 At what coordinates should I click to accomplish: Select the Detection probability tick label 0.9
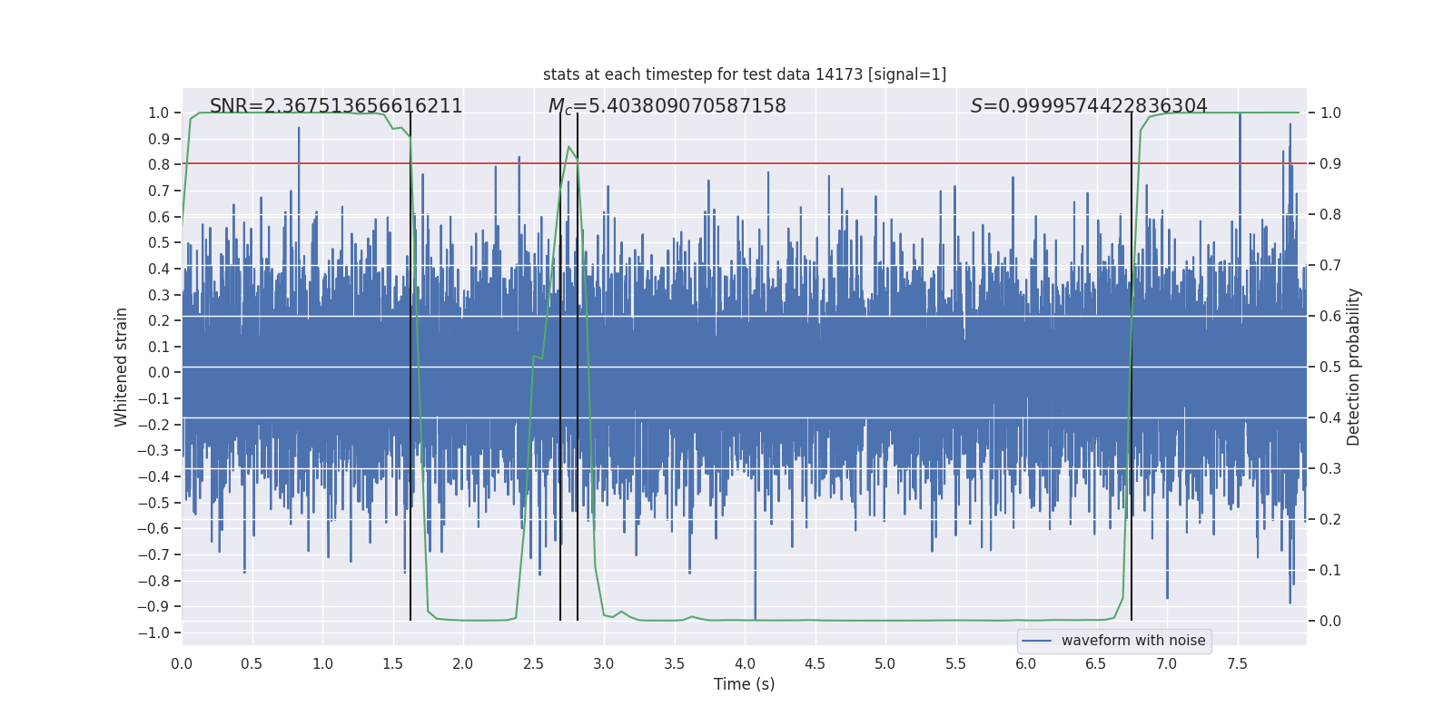1330,164
